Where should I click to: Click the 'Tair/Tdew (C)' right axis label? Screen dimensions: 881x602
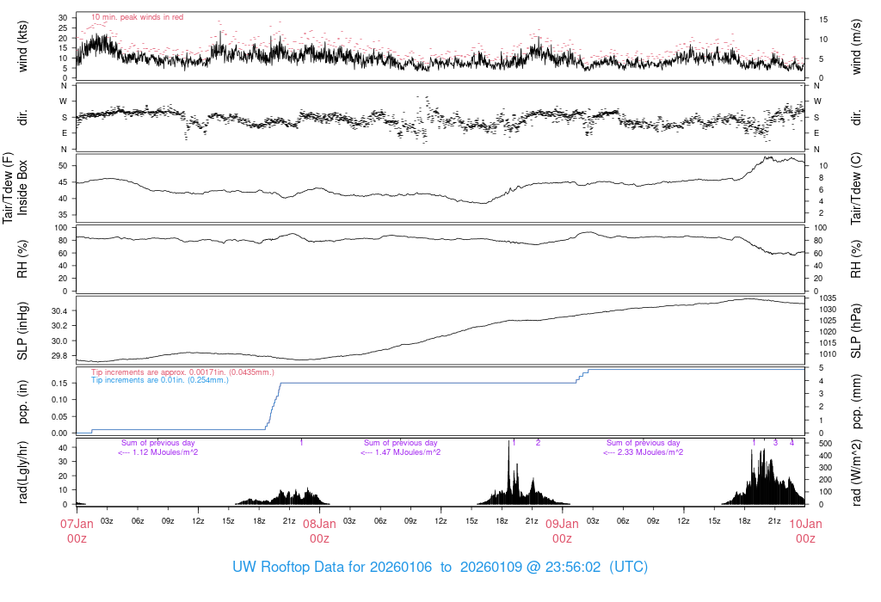coord(856,188)
